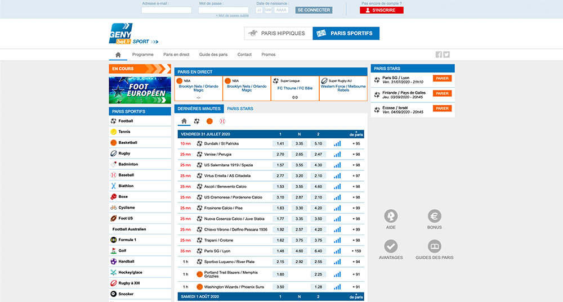Select odds 3.50 for Washington Wizards
The image size is (563, 302).
tap(280, 287)
